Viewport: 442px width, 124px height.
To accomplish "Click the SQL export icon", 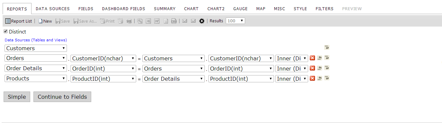I will [x=129, y=21].
